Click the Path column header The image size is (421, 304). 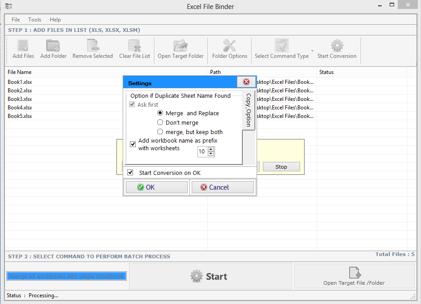pos(262,72)
